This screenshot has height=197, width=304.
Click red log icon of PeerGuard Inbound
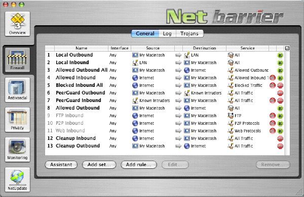coord(273,101)
